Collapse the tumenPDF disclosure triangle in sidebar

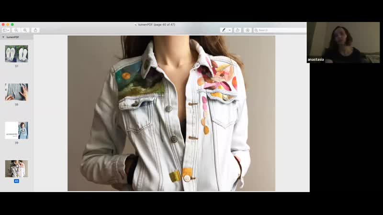click(3, 37)
